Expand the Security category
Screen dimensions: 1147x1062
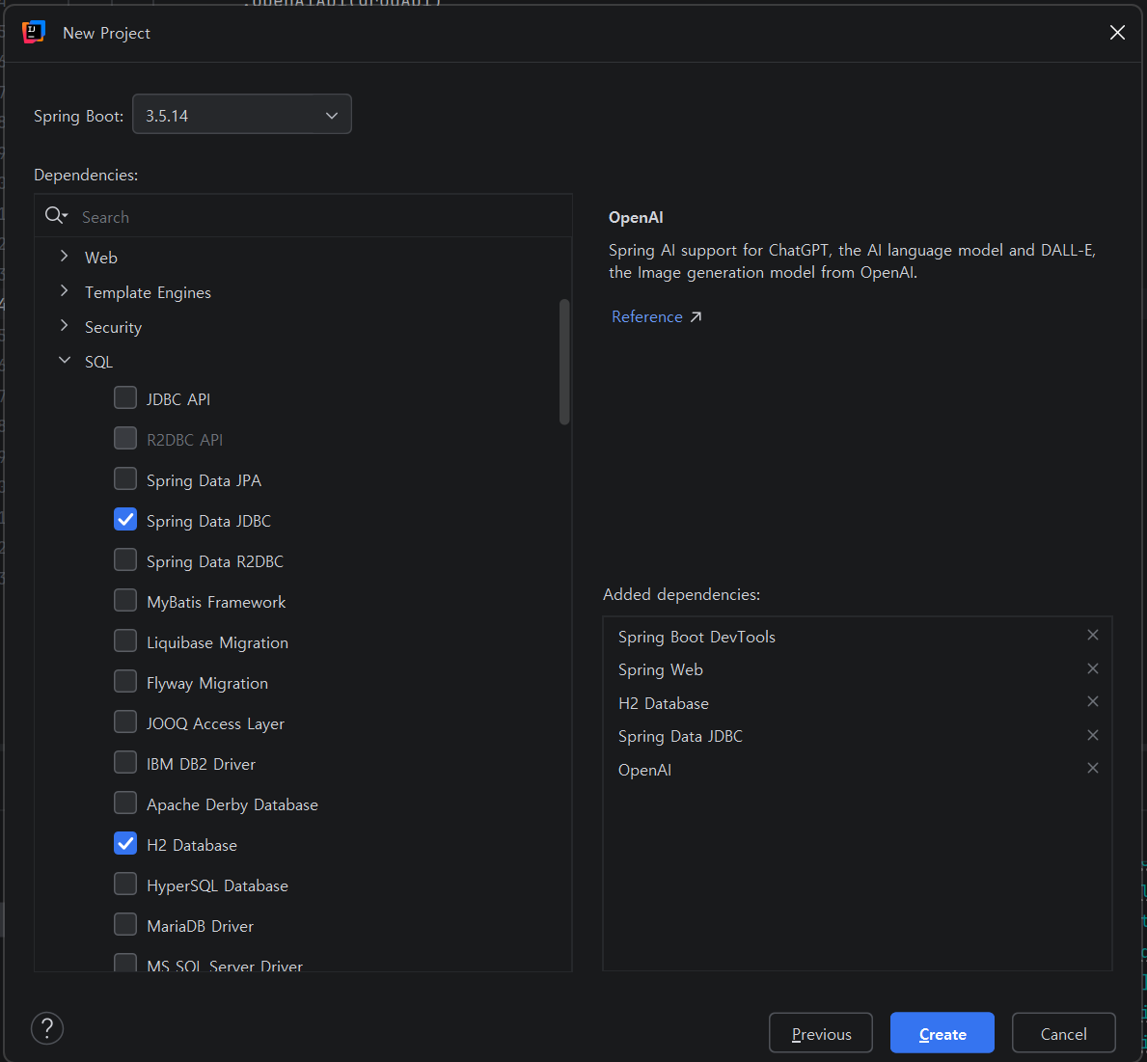pyautogui.click(x=65, y=325)
